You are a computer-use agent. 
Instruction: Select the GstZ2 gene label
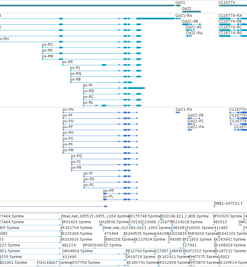pos(186,8)
